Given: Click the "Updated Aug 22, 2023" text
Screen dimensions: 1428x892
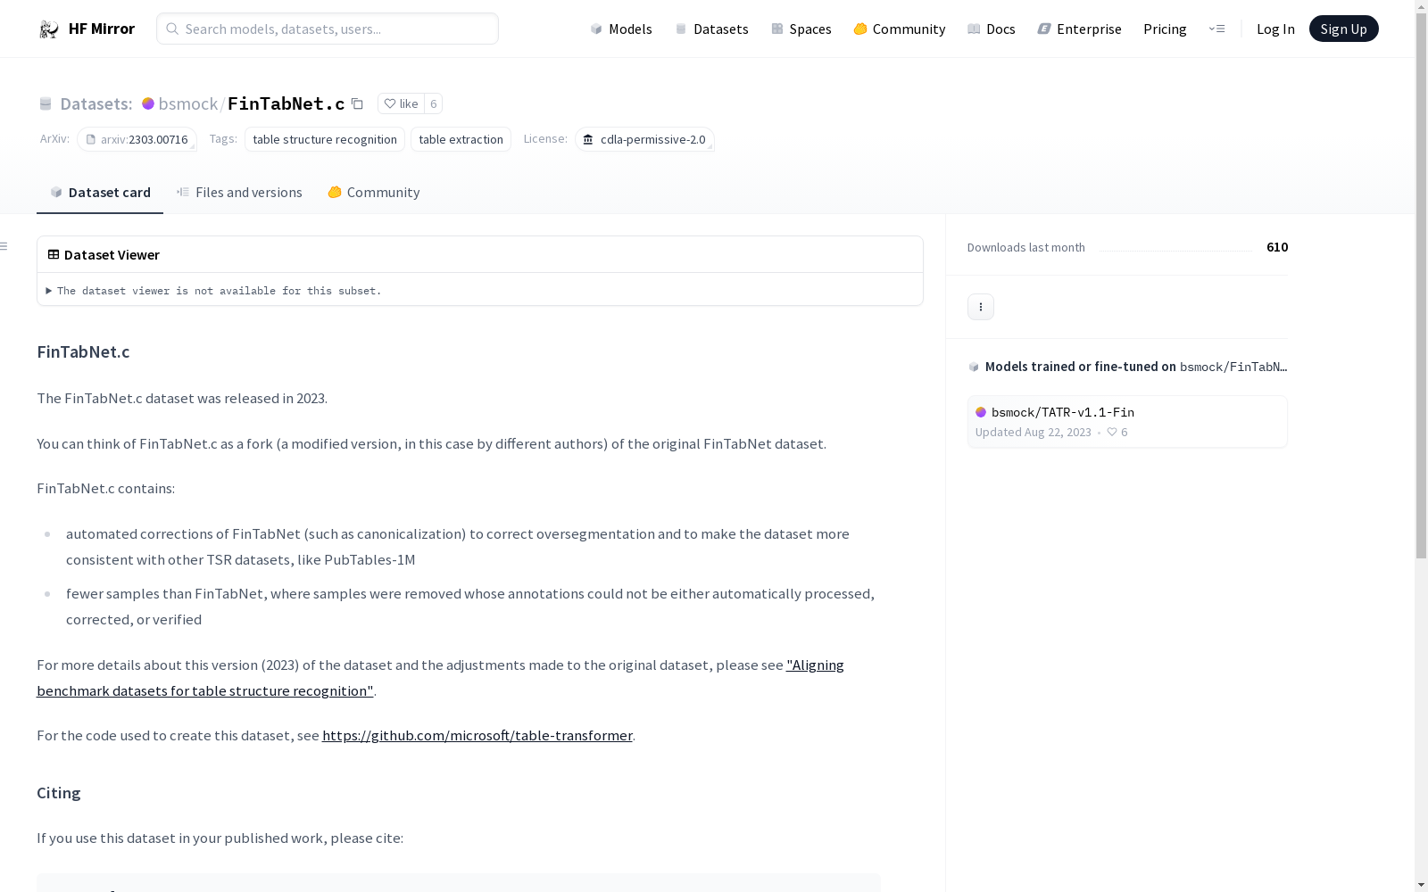Looking at the screenshot, I should pyautogui.click(x=1034, y=433).
